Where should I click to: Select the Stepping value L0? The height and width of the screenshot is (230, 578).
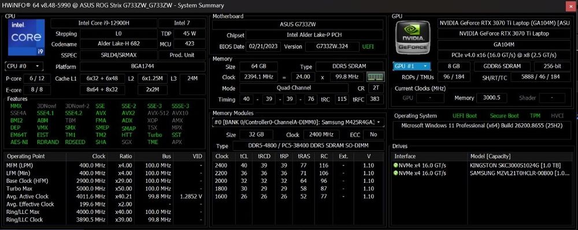(118, 33)
